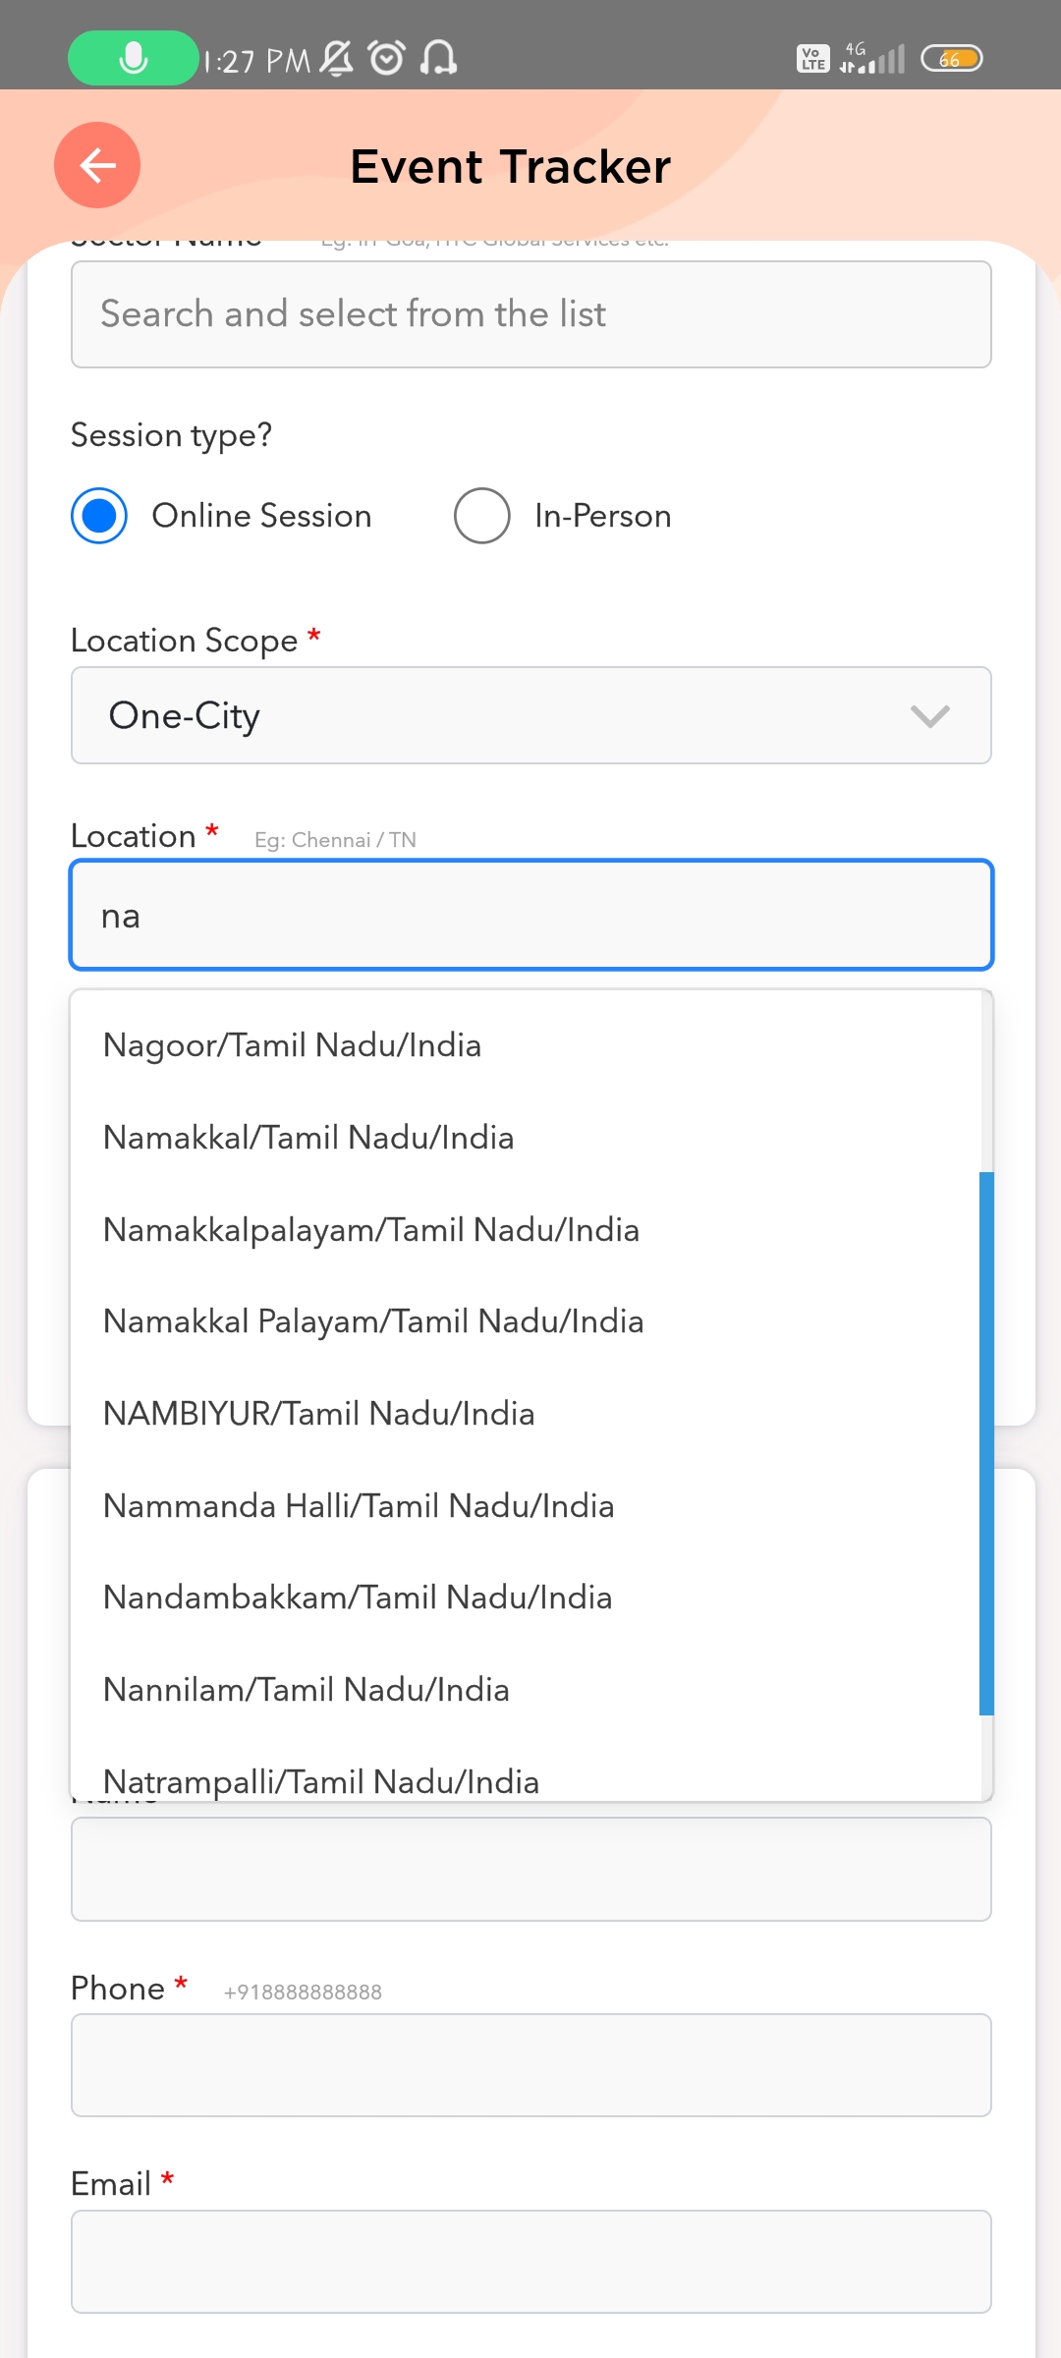The image size is (1061, 2358).
Task: Expand One-City dropdown chevron arrow
Action: [929, 716]
